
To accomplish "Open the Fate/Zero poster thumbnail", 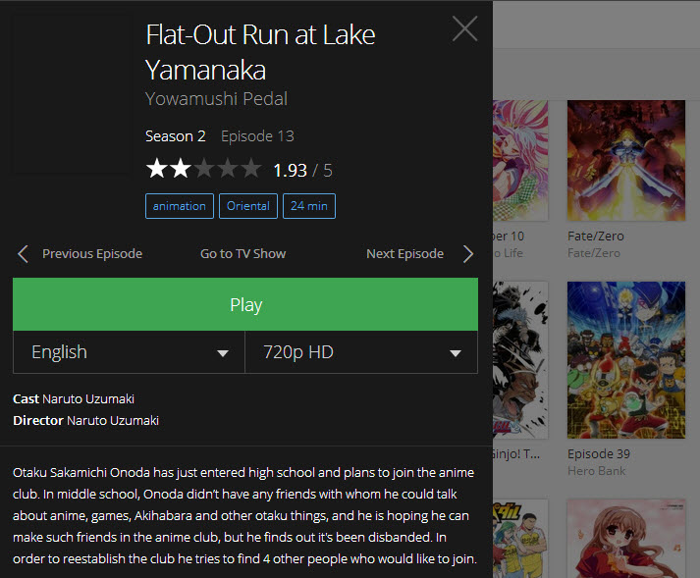I will pyautogui.click(x=626, y=160).
